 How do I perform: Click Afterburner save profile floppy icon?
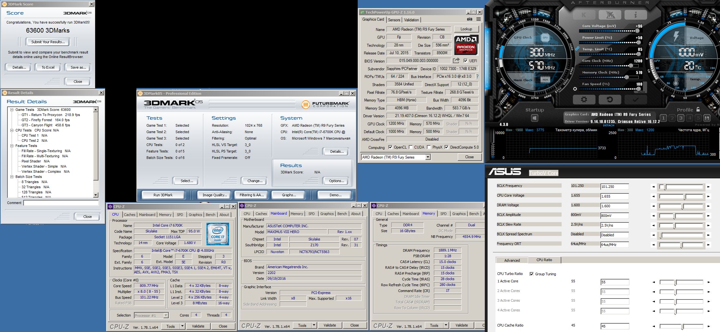[x=707, y=118]
